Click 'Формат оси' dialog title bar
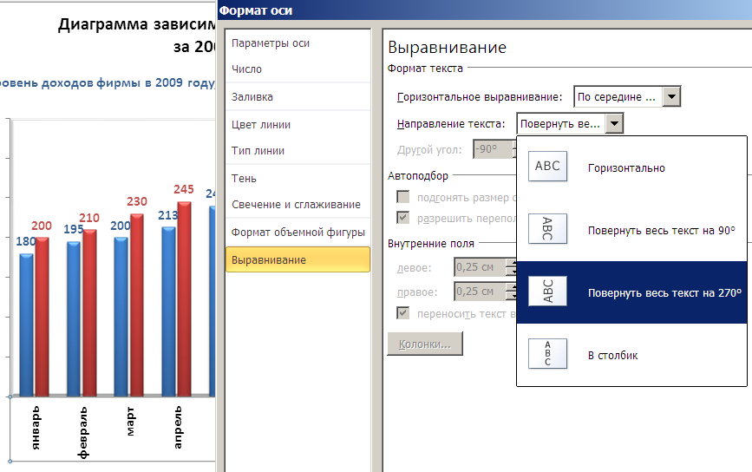Viewport: 752px width, 472px height. [484, 10]
